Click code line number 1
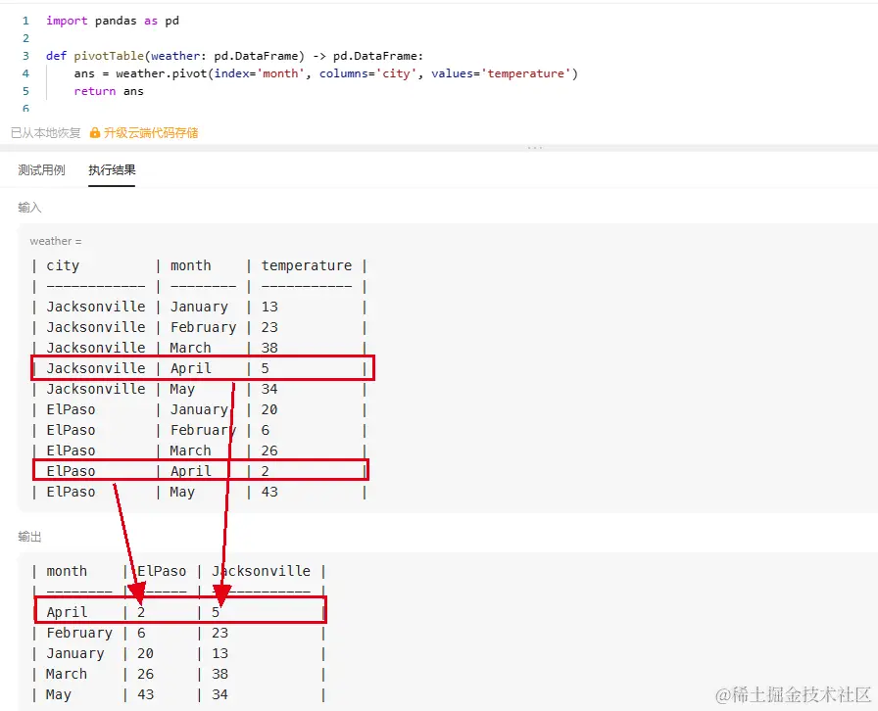 coord(25,21)
